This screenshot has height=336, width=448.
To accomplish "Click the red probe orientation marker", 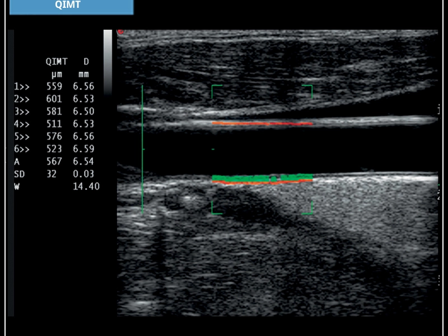I will click(119, 32).
